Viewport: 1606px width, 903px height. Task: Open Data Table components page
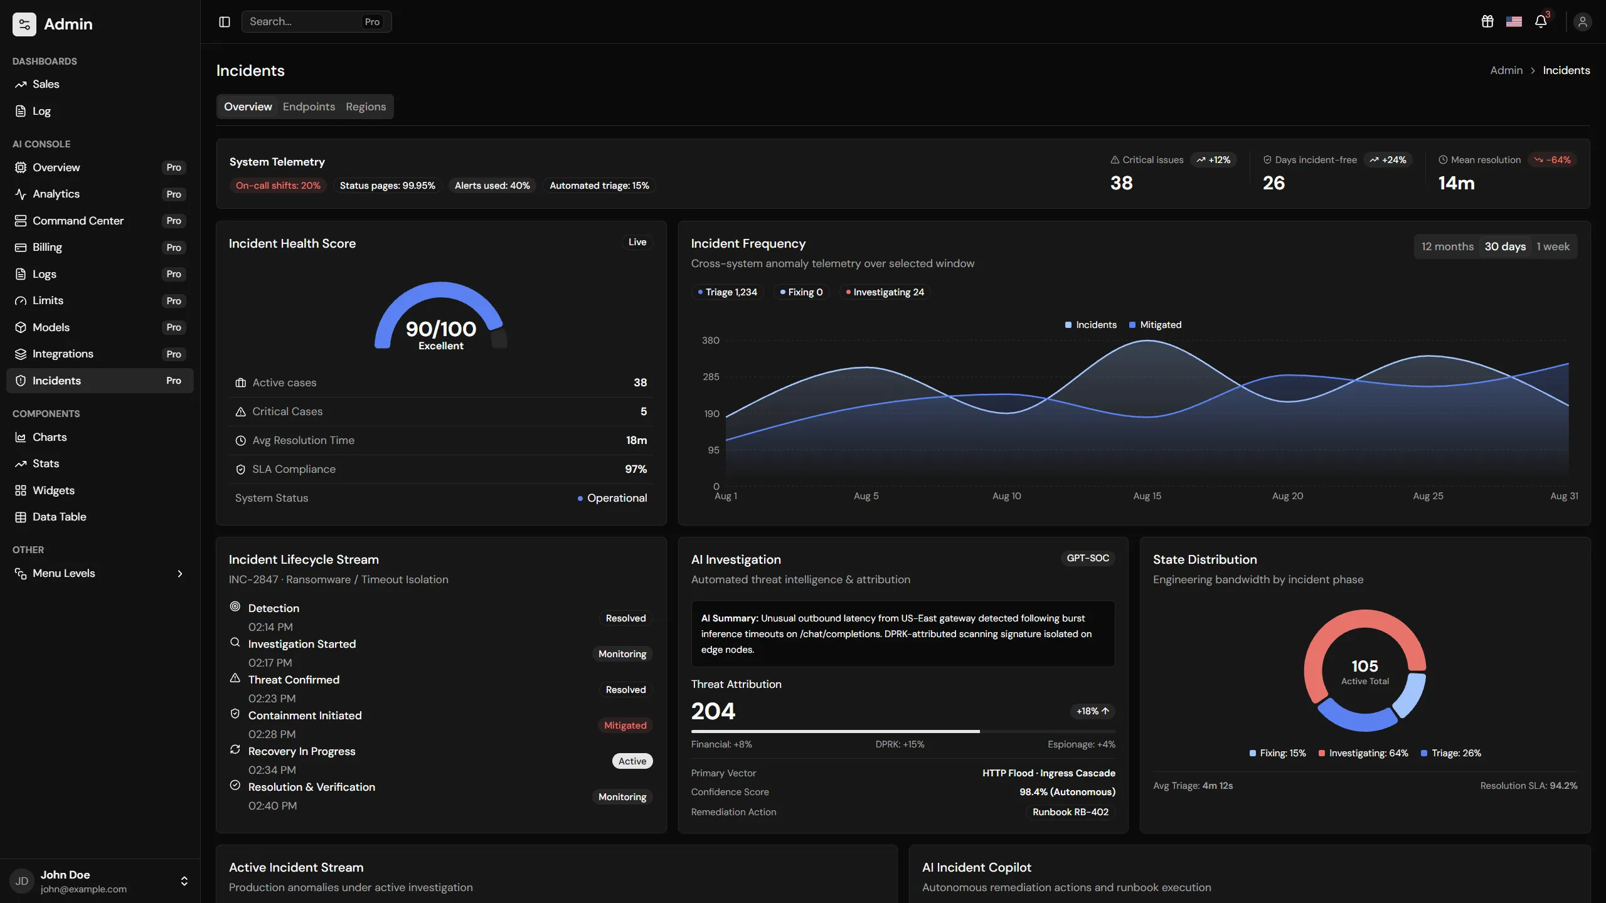pos(100,517)
